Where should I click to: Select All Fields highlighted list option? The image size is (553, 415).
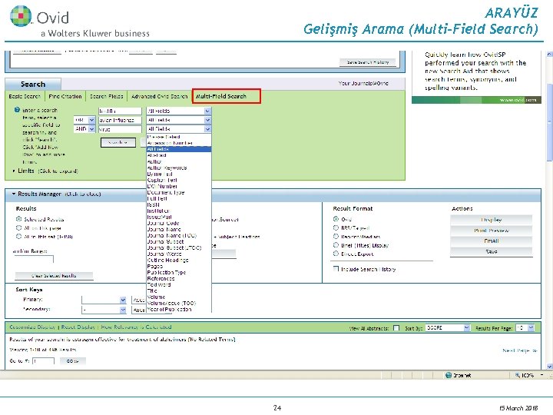coord(179,149)
